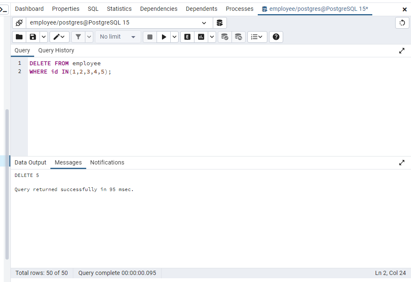Execute the query with play button
Viewport: 411px width, 282px height.
point(164,37)
